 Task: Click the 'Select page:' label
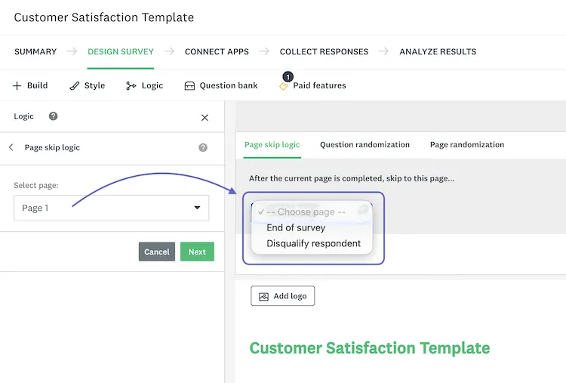(x=36, y=185)
